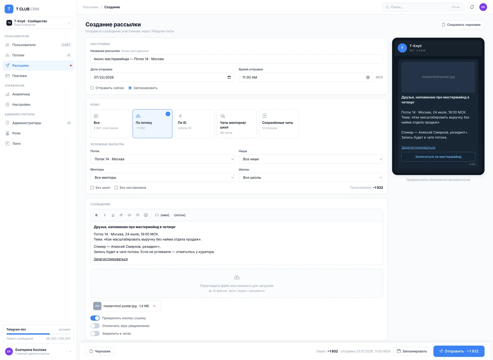Insert bulleted list in message

(138, 215)
